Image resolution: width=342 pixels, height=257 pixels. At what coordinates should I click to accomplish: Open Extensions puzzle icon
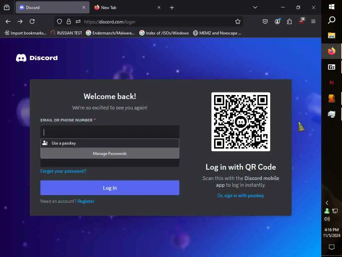[289, 21]
